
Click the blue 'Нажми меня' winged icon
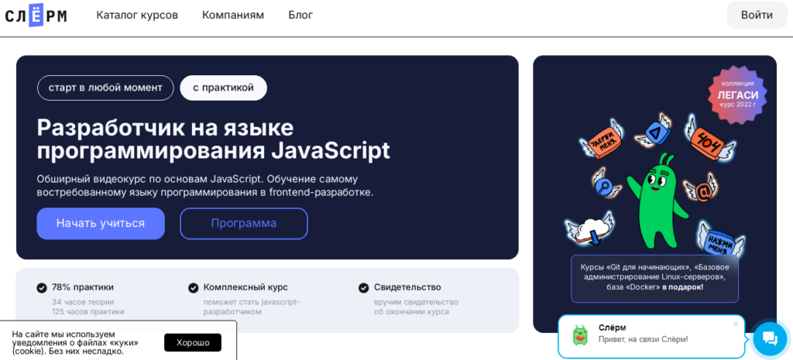[x=719, y=238]
